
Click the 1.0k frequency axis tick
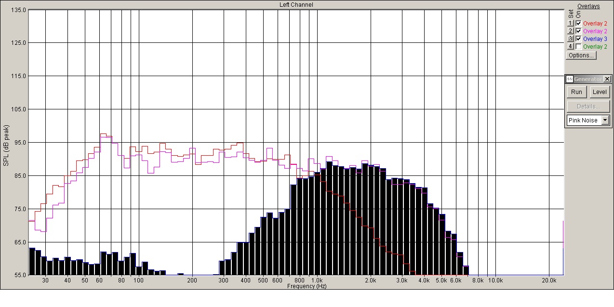[x=317, y=280]
